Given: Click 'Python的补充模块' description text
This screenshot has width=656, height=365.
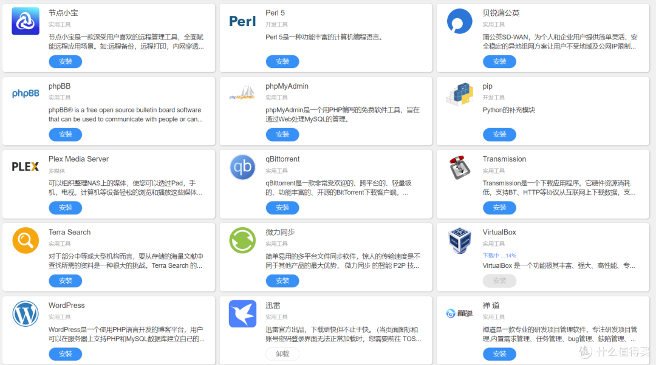Looking at the screenshot, I should [509, 110].
